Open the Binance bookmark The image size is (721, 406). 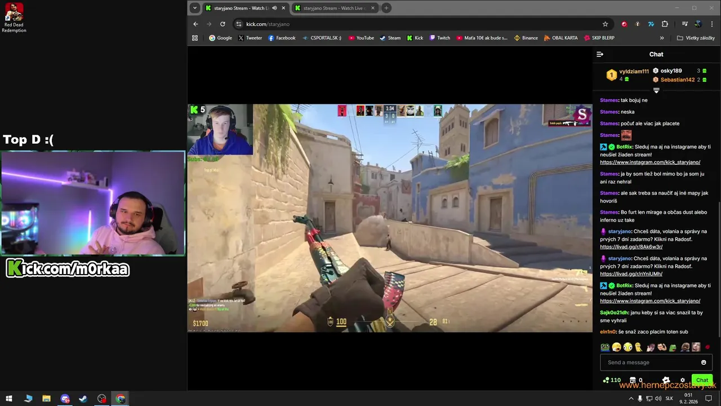pos(526,38)
